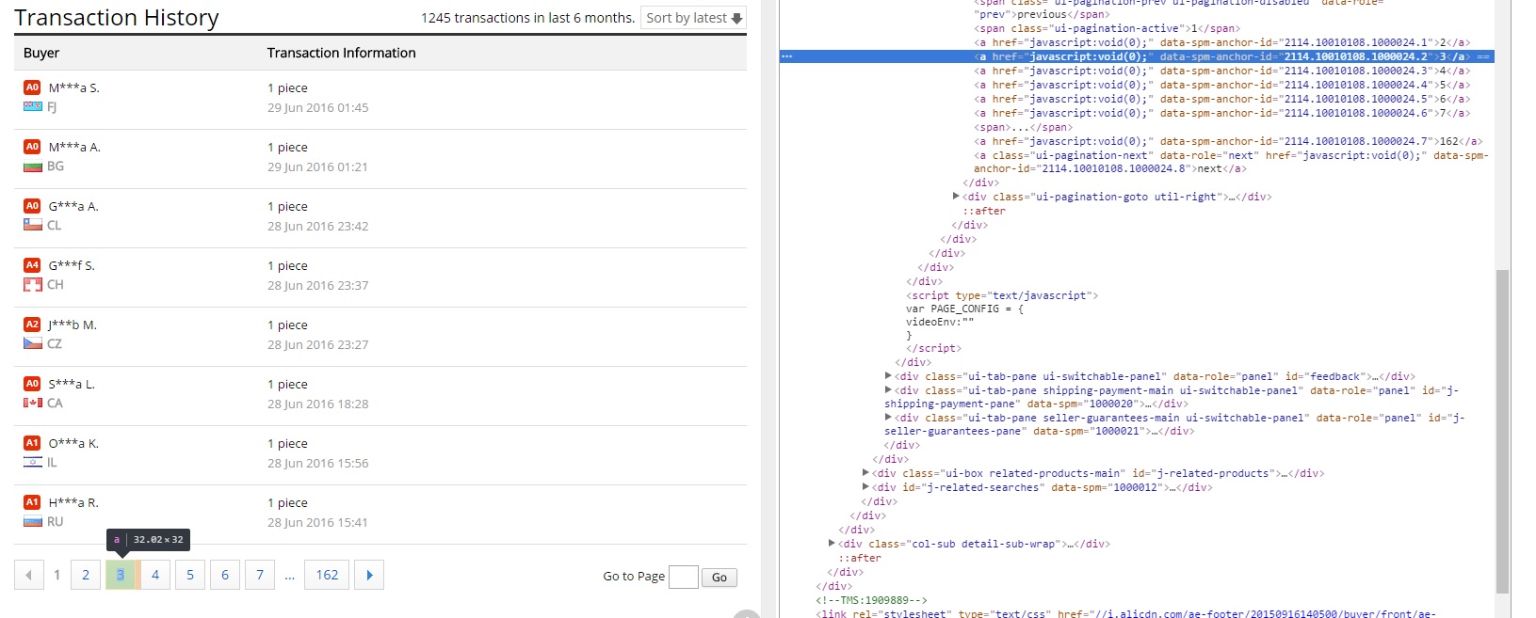Click the Canada flag next to CA

coord(33,403)
